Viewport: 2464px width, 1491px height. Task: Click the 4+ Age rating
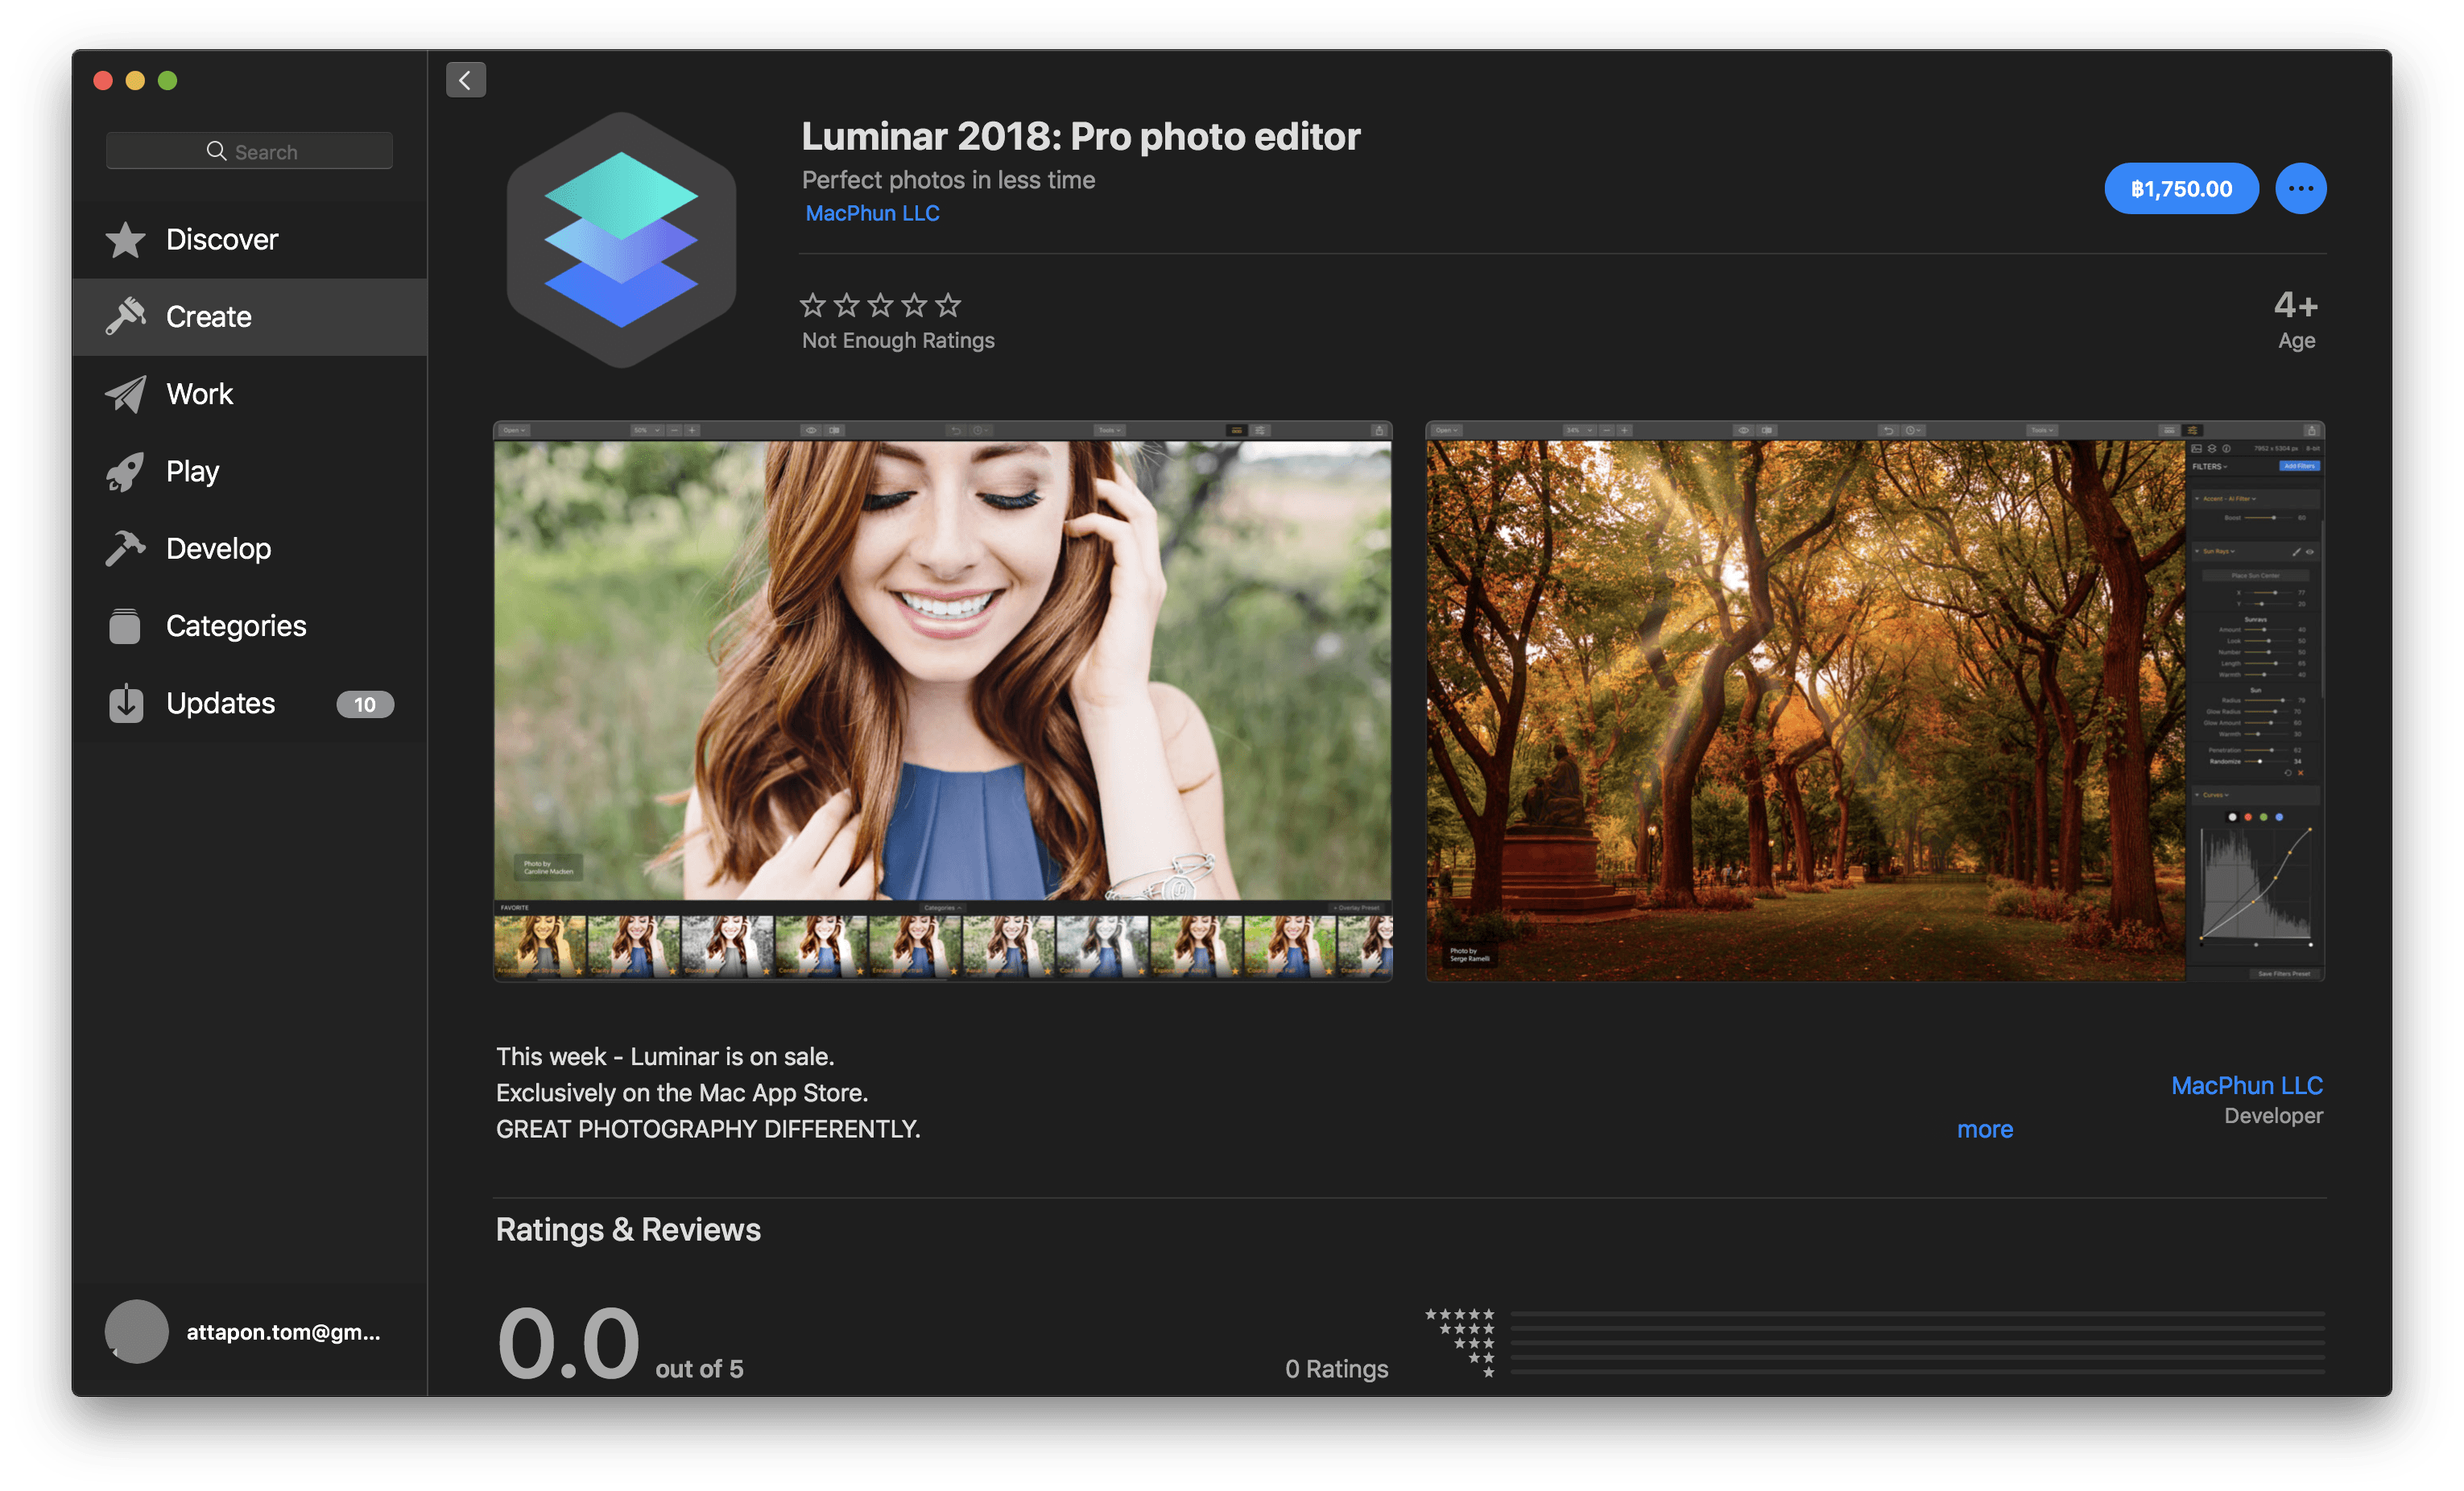(x=2295, y=320)
